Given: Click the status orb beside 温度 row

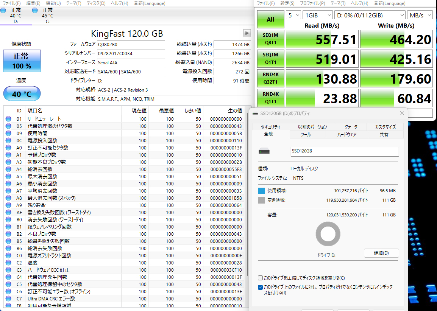Looking at the screenshot, I should pos(8,263).
